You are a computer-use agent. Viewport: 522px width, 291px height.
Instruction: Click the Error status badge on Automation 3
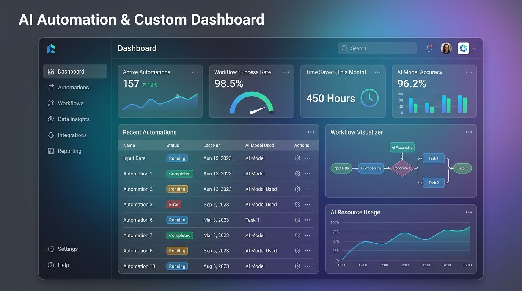coord(174,205)
